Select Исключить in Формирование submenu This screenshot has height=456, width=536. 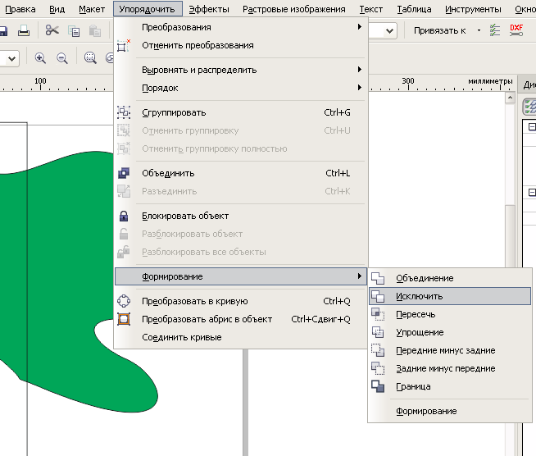(x=450, y=296)
